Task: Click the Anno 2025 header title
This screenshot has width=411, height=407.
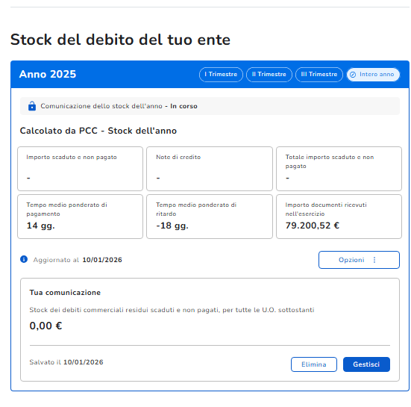Action: (48, 74)
